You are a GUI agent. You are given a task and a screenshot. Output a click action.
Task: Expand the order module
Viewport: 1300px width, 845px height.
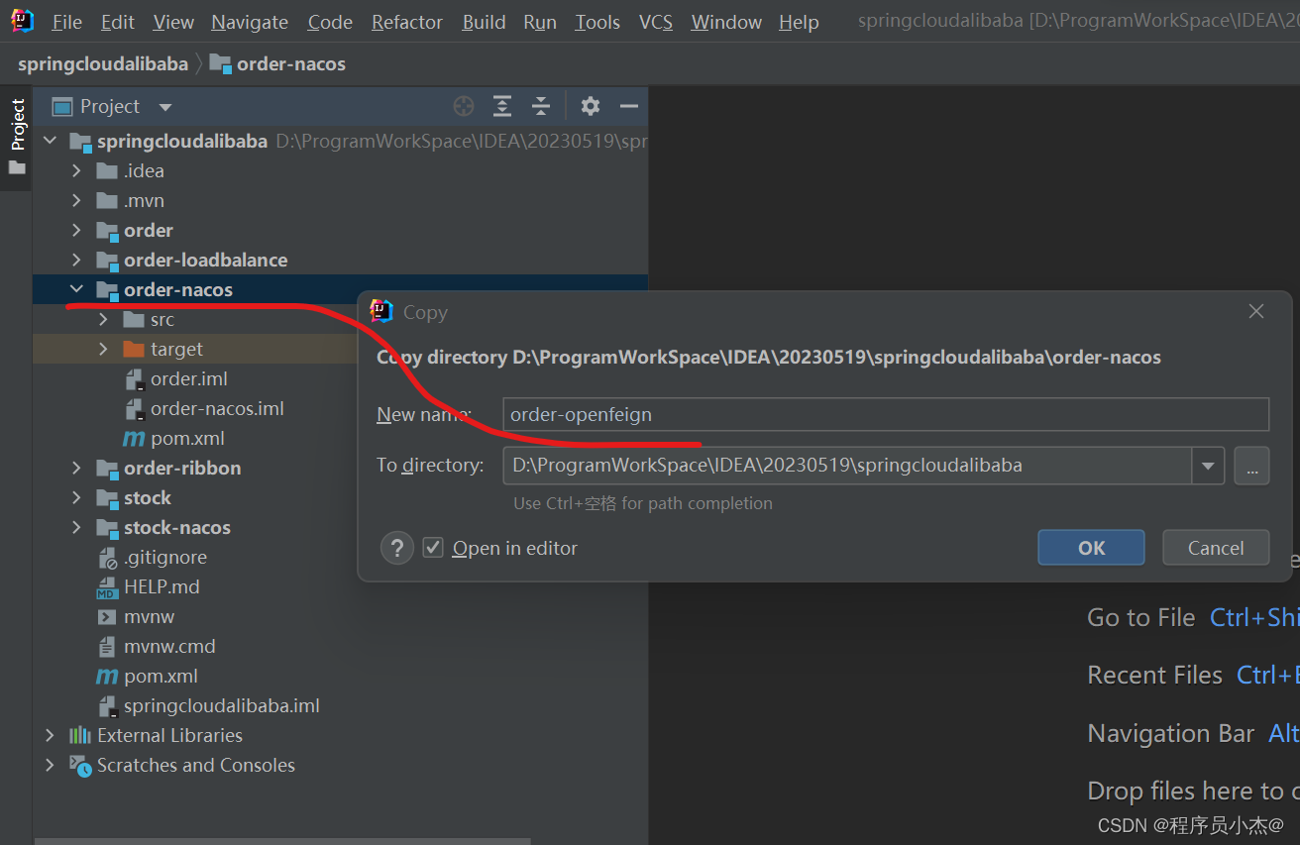click(x=77, y=231)
